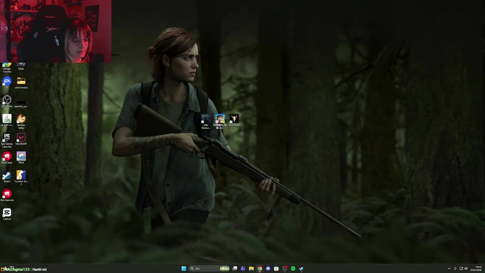Open the Windows Start menu
Screen dimensions: 485x273
point(184,268)
